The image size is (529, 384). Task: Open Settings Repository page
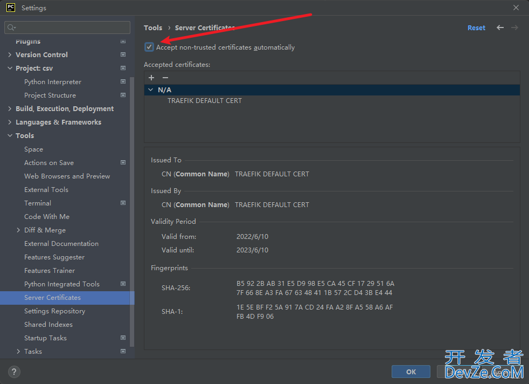(54, 311)
